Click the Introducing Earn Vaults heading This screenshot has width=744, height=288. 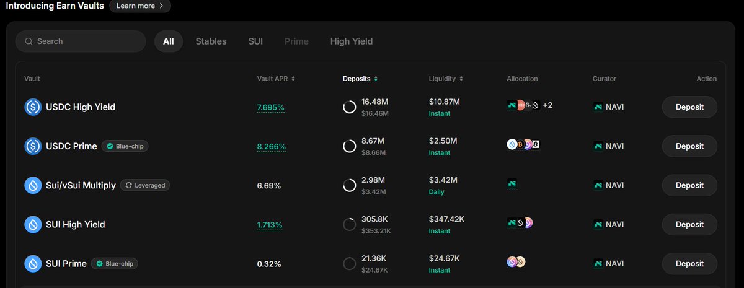[55, 6]
